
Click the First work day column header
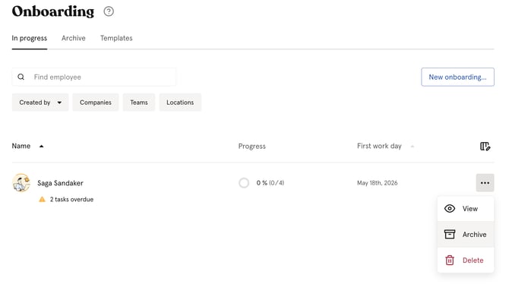379,146
